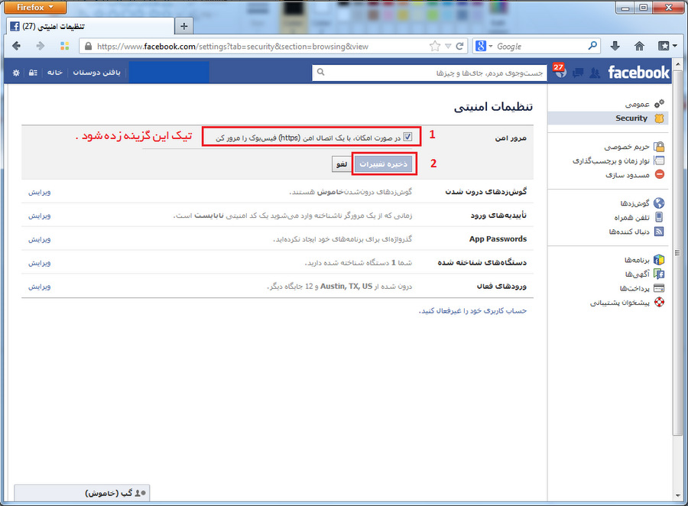Open پیشخوان پشتیبانی support dashboard

pyautogui.click(x=627, y=302)
